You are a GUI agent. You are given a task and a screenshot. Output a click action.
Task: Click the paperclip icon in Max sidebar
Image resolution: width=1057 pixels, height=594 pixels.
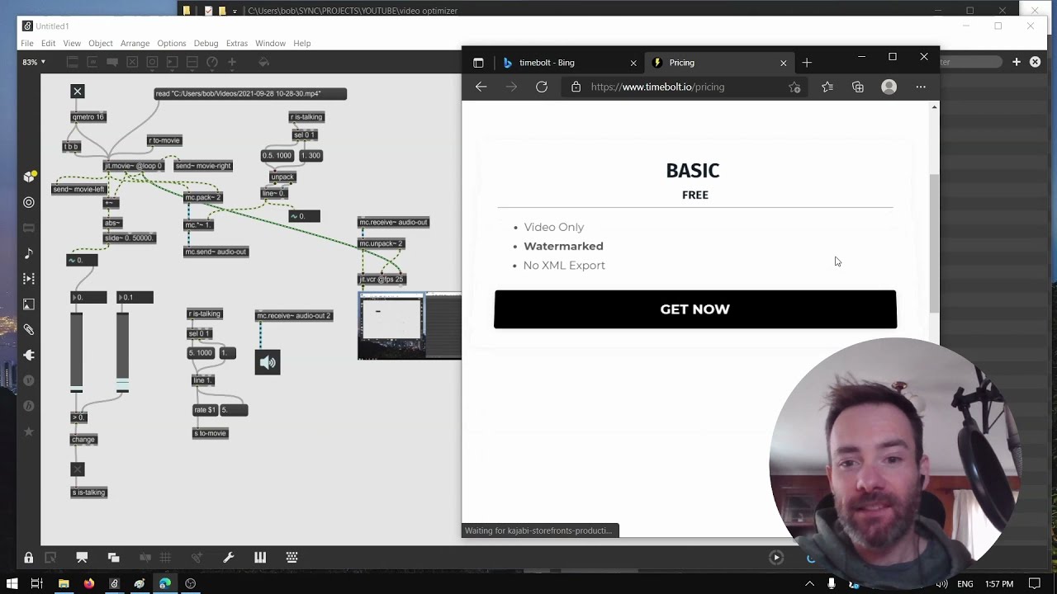tap(29, 329)
